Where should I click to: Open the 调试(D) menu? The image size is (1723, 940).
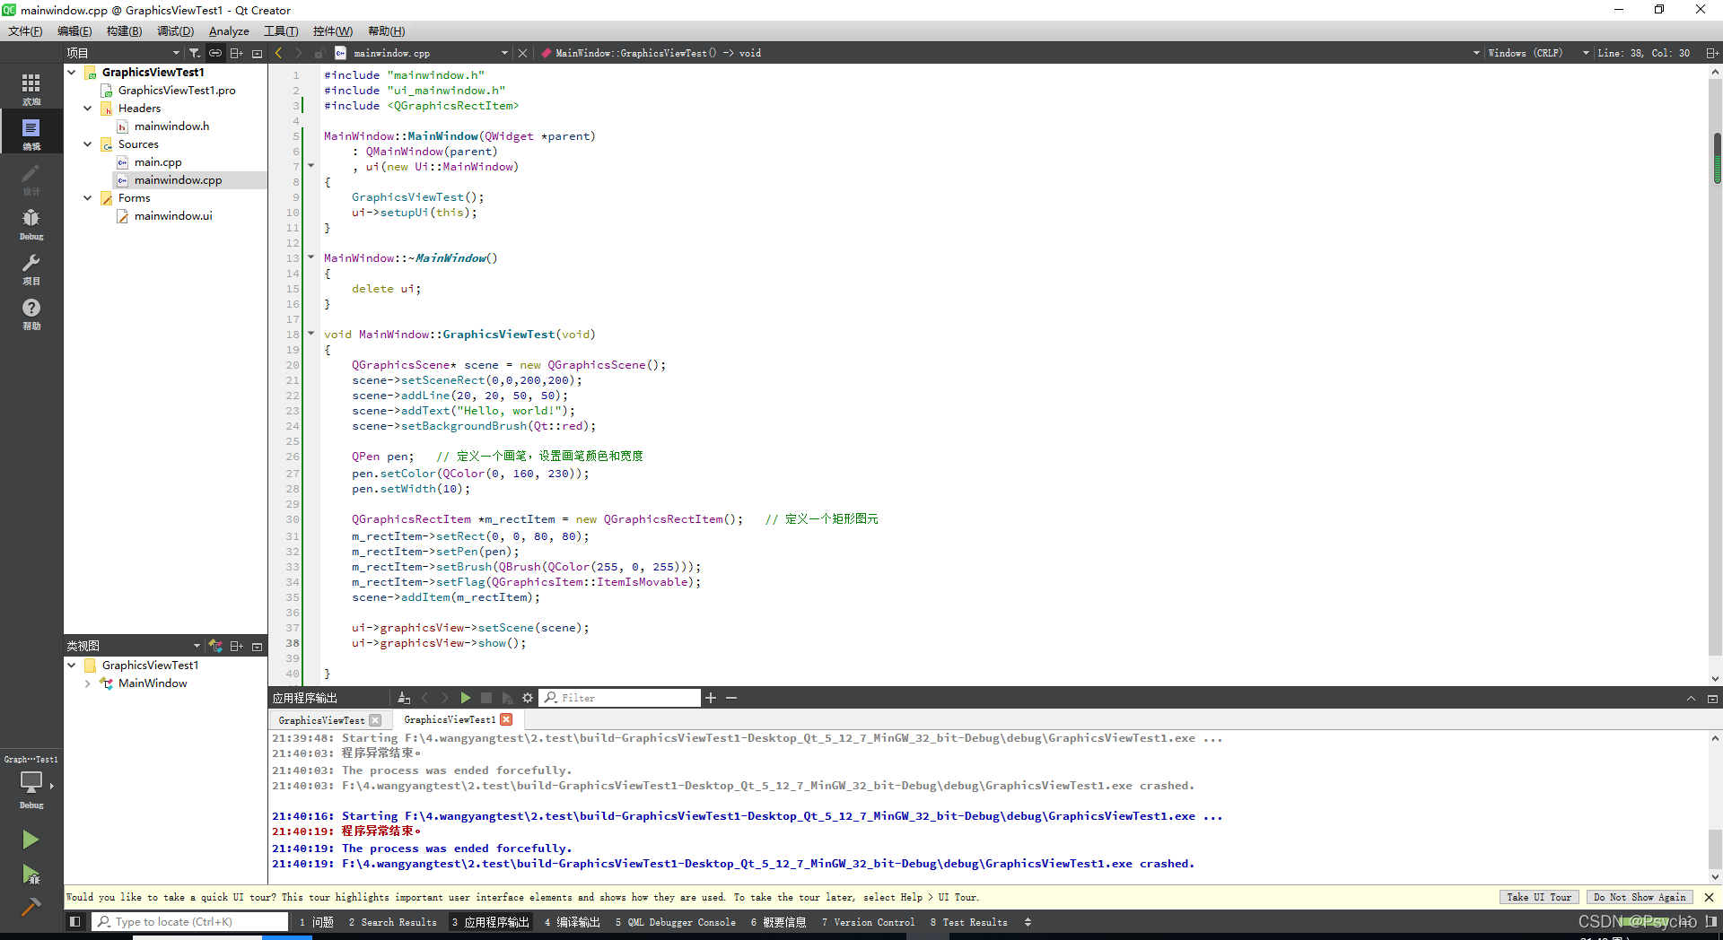coord(175,31)
